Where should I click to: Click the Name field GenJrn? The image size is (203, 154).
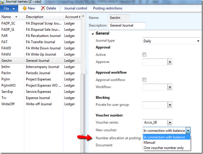pos(119,18)
